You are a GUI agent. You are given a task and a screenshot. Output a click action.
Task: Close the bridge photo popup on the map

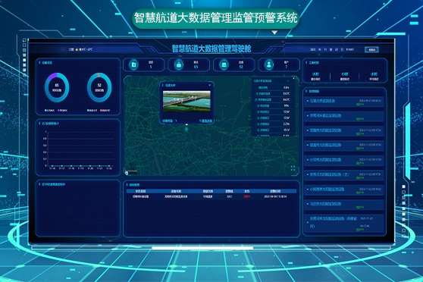point(210,85)
